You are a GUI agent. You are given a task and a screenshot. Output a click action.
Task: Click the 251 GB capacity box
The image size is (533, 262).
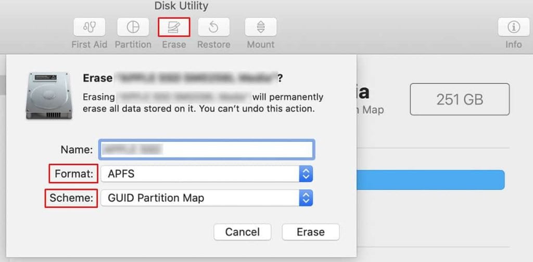460,99
